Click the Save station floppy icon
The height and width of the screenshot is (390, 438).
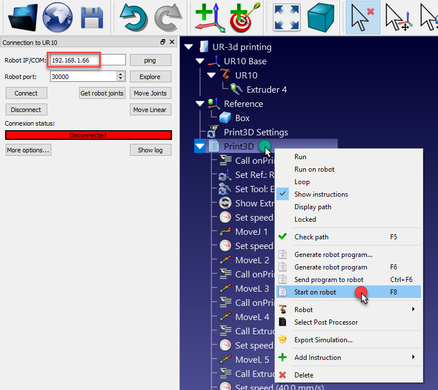(92, 17)
